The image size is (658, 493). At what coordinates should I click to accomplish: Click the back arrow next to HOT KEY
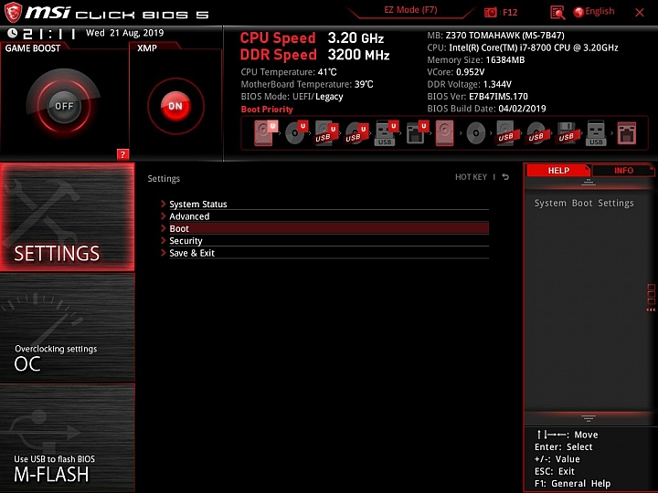click(x=505, y=177)
